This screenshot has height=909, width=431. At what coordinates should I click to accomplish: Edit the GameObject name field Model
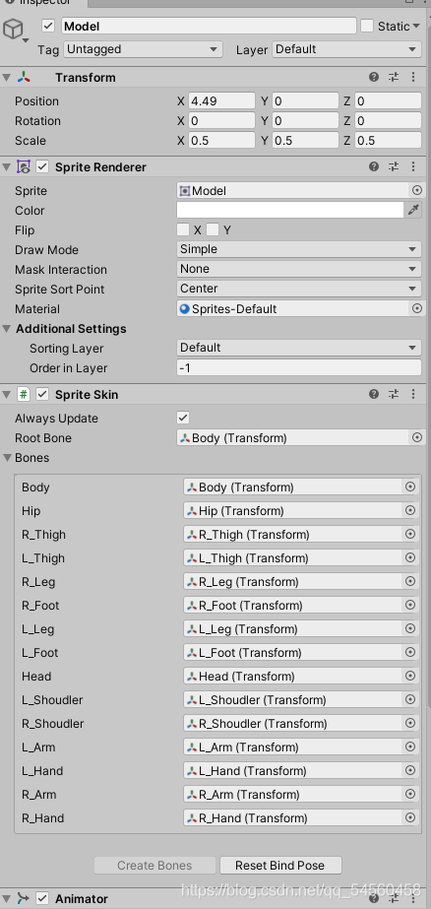209,26
